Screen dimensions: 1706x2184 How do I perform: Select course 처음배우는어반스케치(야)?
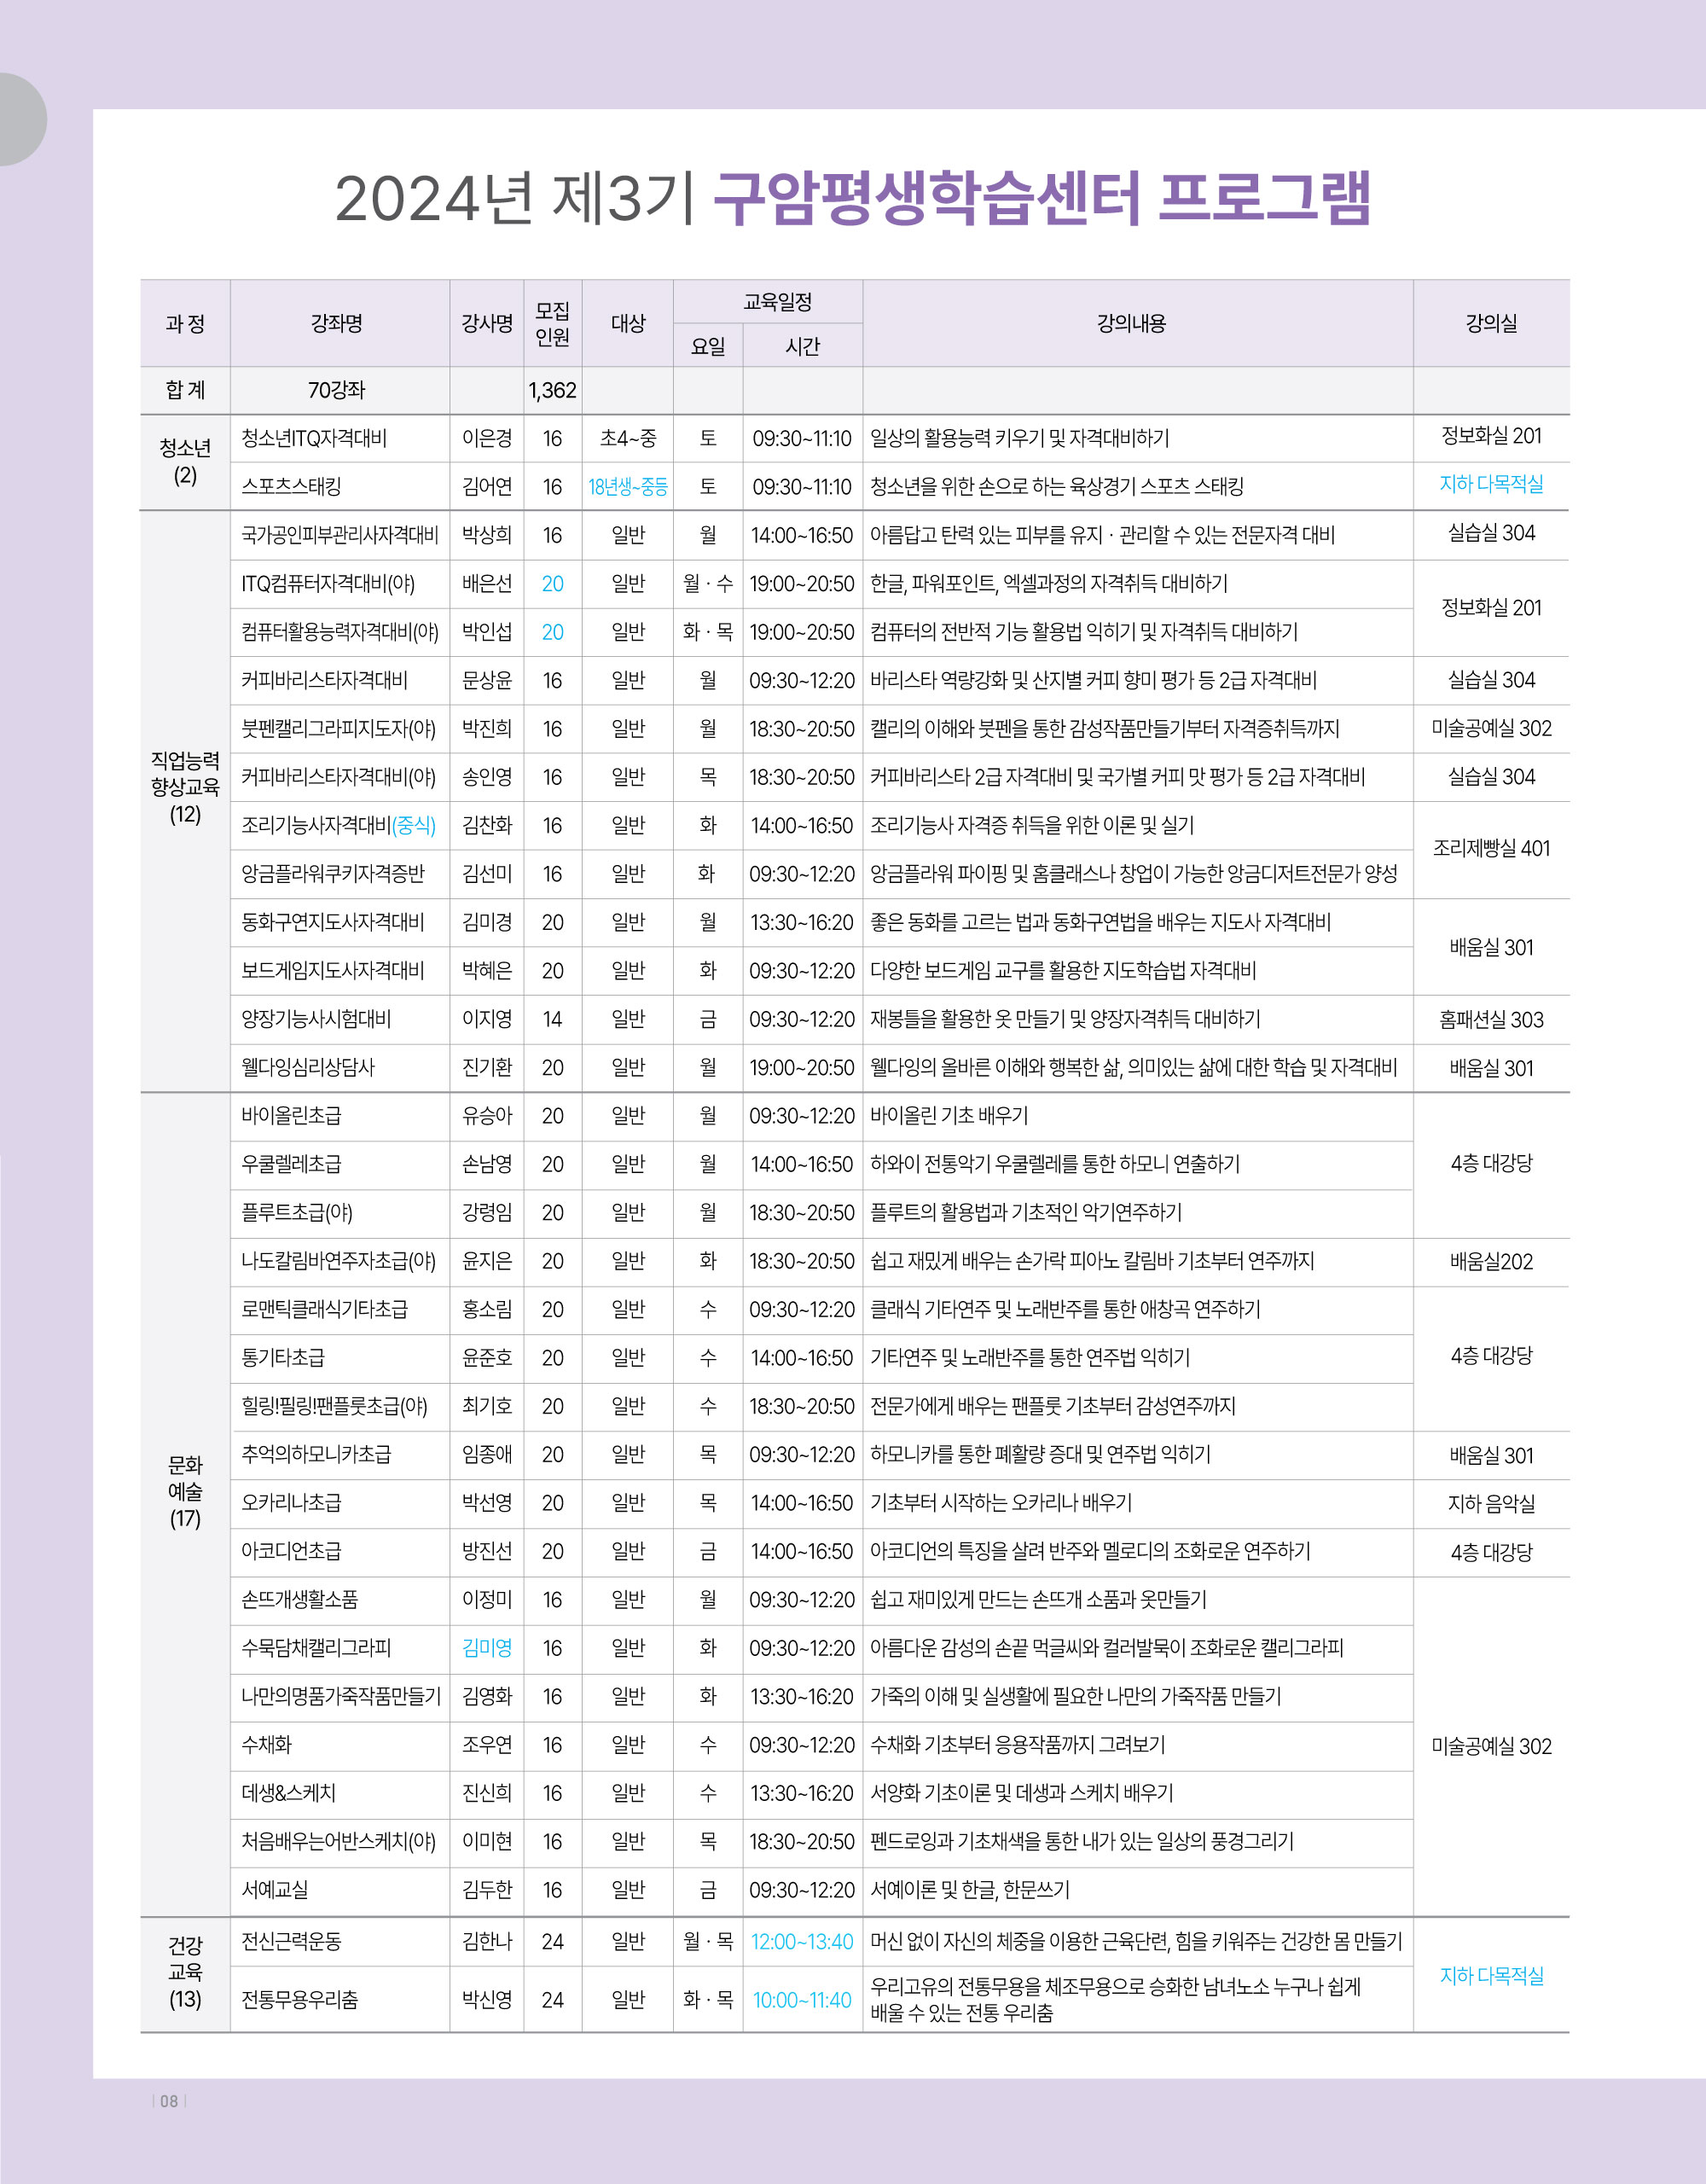point(339,1842)
